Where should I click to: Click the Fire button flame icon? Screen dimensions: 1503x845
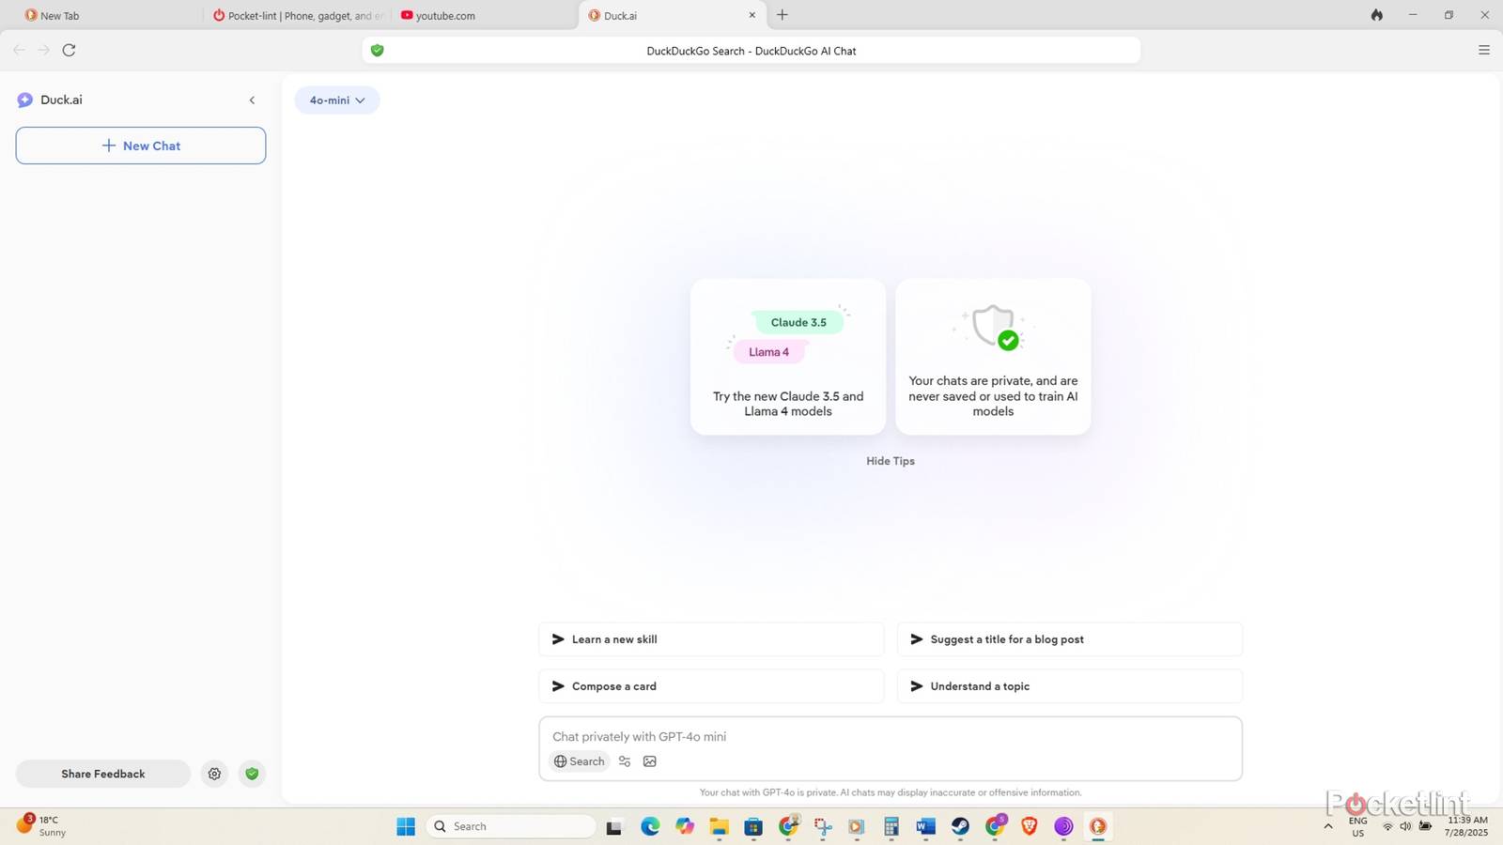pos(1376,15)
